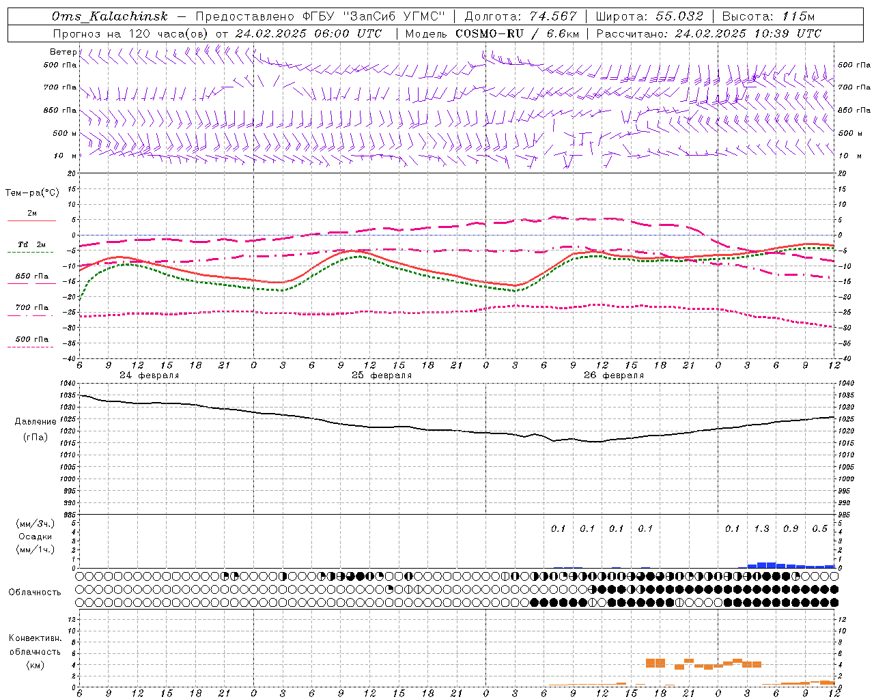The width and height of the screenshot is (874, 699).
Task: Click the temperature legend '700 гПа' entry
Action: (x=32, y=308)
